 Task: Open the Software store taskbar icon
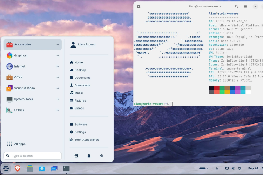pos(42,168)
